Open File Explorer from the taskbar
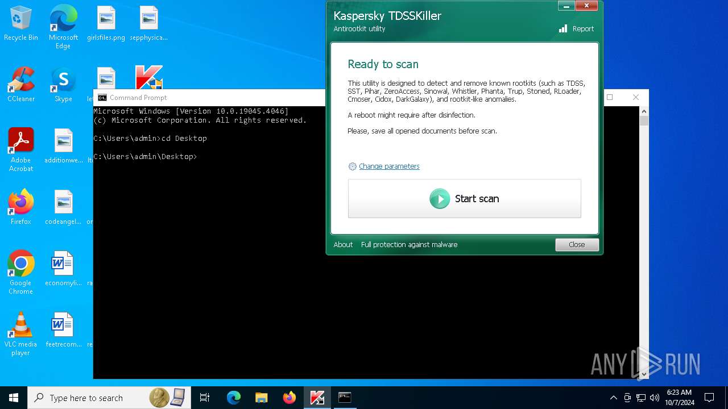This screenshot has height=409, width=728. [x=261, y=398]
